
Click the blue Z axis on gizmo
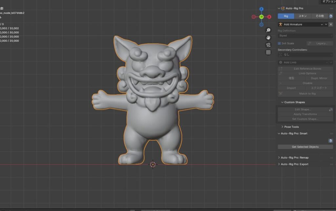coord(262,9)
